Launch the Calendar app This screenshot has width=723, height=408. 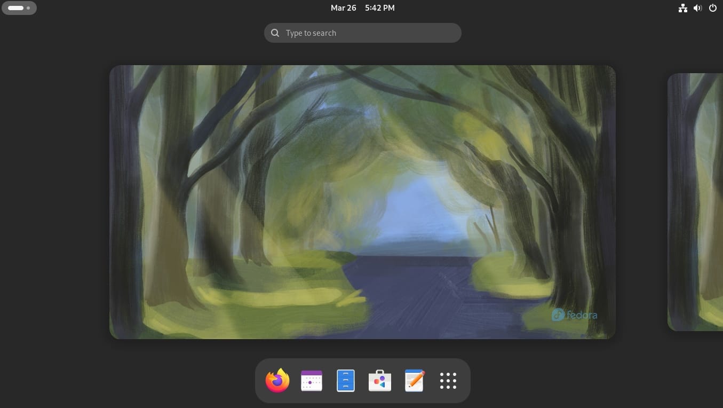311,380
